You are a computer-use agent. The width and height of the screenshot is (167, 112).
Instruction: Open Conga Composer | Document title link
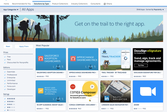83,105
